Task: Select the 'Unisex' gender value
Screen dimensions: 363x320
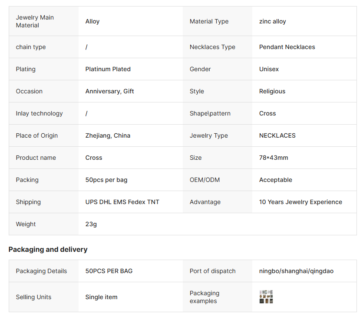Action: pos(269,69)
